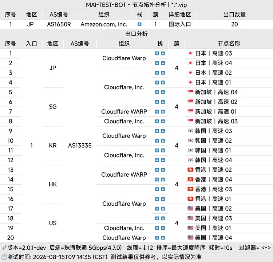The width and height of the screenshot is (273, 262).
Task: Click the cluster value 4 for the HK group
Action: tap(177, 184)
